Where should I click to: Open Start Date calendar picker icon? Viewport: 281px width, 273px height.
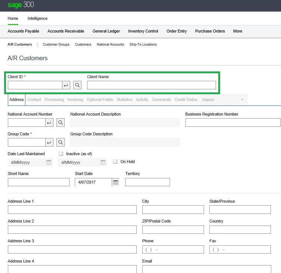click(x=115, y=182)
